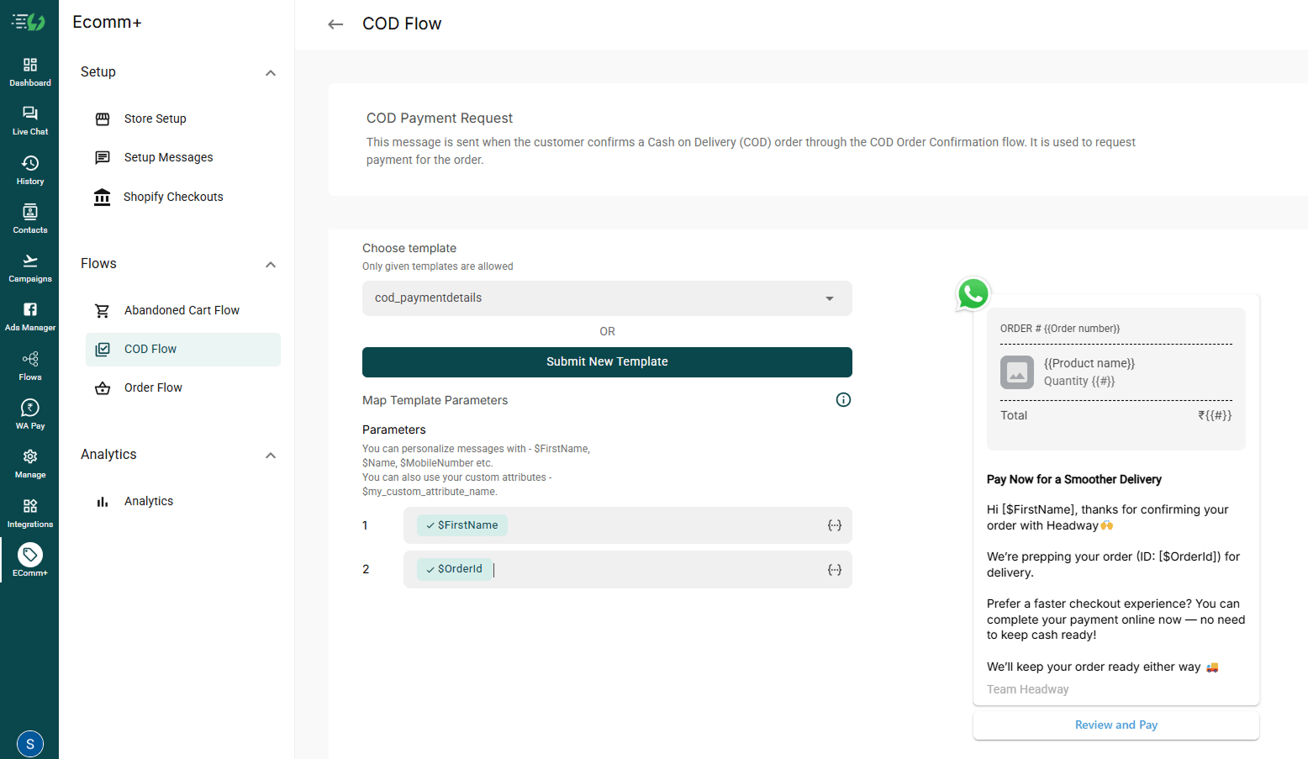Click the back arrow next to COD Flow

tap(335, 24)
